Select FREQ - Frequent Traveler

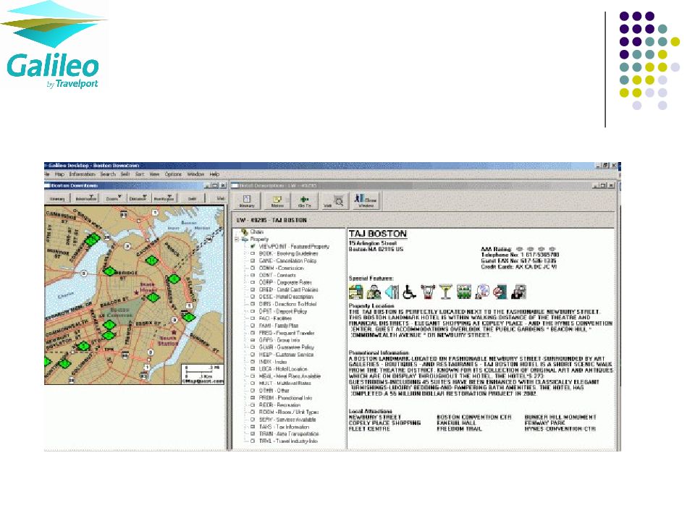[x=287, y=333]
